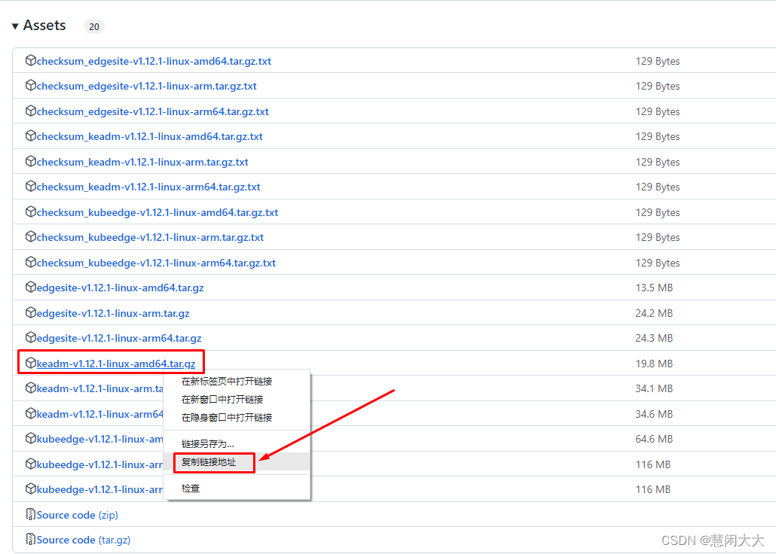
Task: Click the 13.5 MB size text
Action: 654,288
